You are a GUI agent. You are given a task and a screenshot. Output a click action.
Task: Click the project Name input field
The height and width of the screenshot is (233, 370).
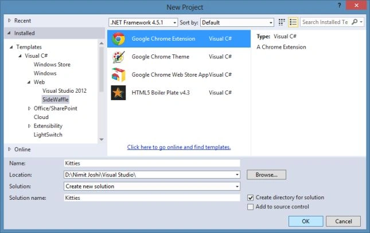pyautogui.click(x=152, y=163)
